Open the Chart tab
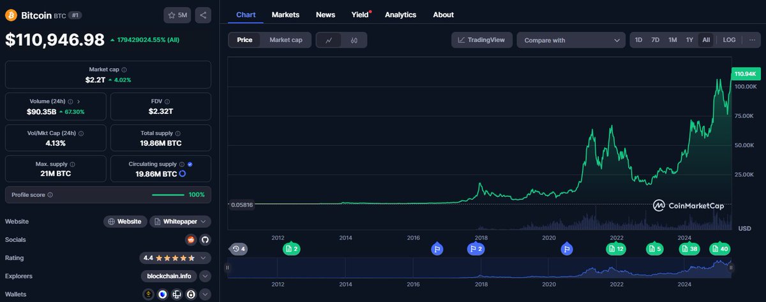Viewport: 766px width, 302px height. 246,15
